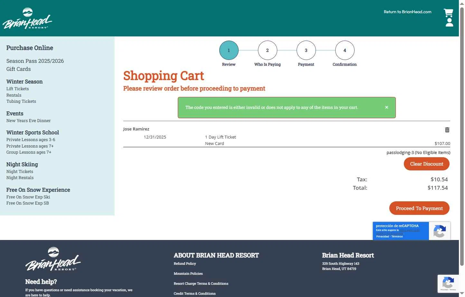Click the scrollbar up arrow
The width and height of the screenshot is (465, 297).
[x=462, y=3]
